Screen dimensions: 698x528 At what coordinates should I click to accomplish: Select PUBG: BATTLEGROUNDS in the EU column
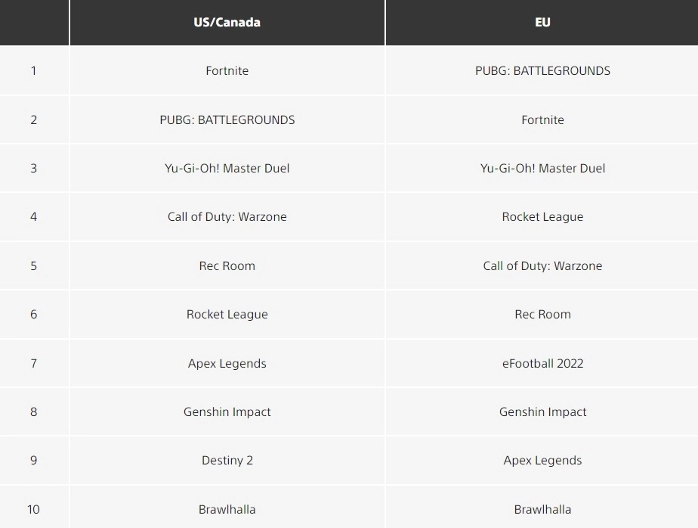tap(542, 70)
